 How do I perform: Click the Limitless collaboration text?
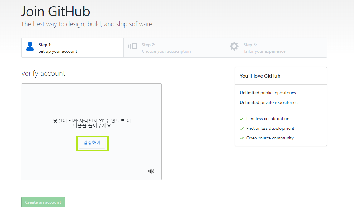pyautogui.click(x=268, y=119)
